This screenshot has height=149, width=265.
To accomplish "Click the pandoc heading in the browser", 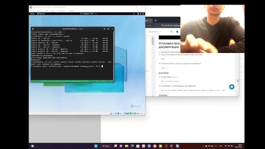I will tap(164, 73).
